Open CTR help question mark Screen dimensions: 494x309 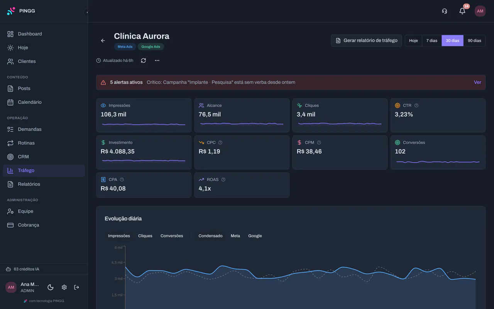pyautogui.click(x=416, y=105)
